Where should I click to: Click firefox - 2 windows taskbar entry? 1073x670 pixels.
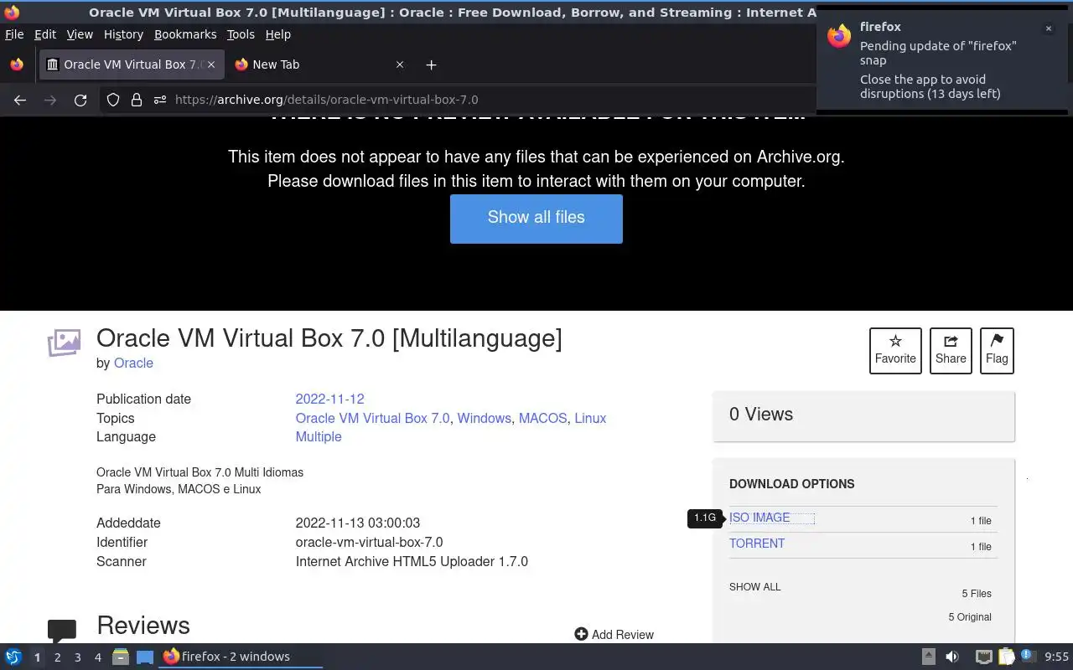coord(241,657)
